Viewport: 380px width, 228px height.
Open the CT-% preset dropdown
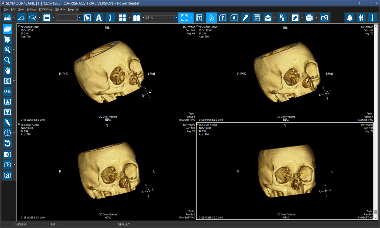(x=176, y=17)
